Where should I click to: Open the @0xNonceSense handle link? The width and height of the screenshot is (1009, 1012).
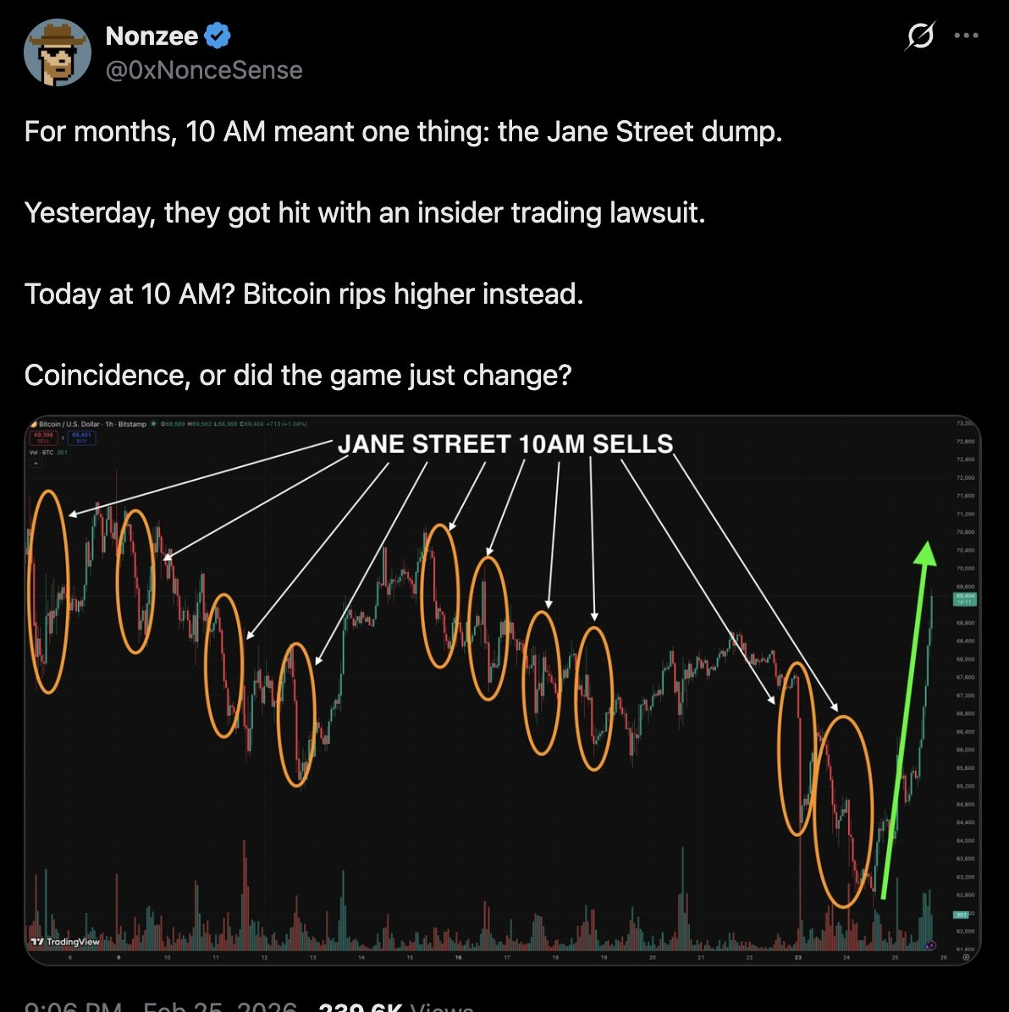click(204, 69)
